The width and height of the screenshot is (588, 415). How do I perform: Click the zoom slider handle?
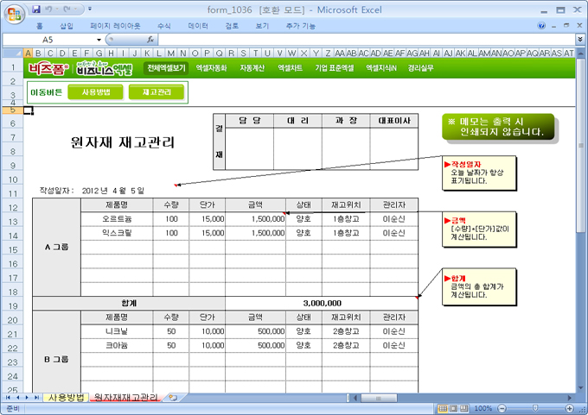[x=535, y=408]
